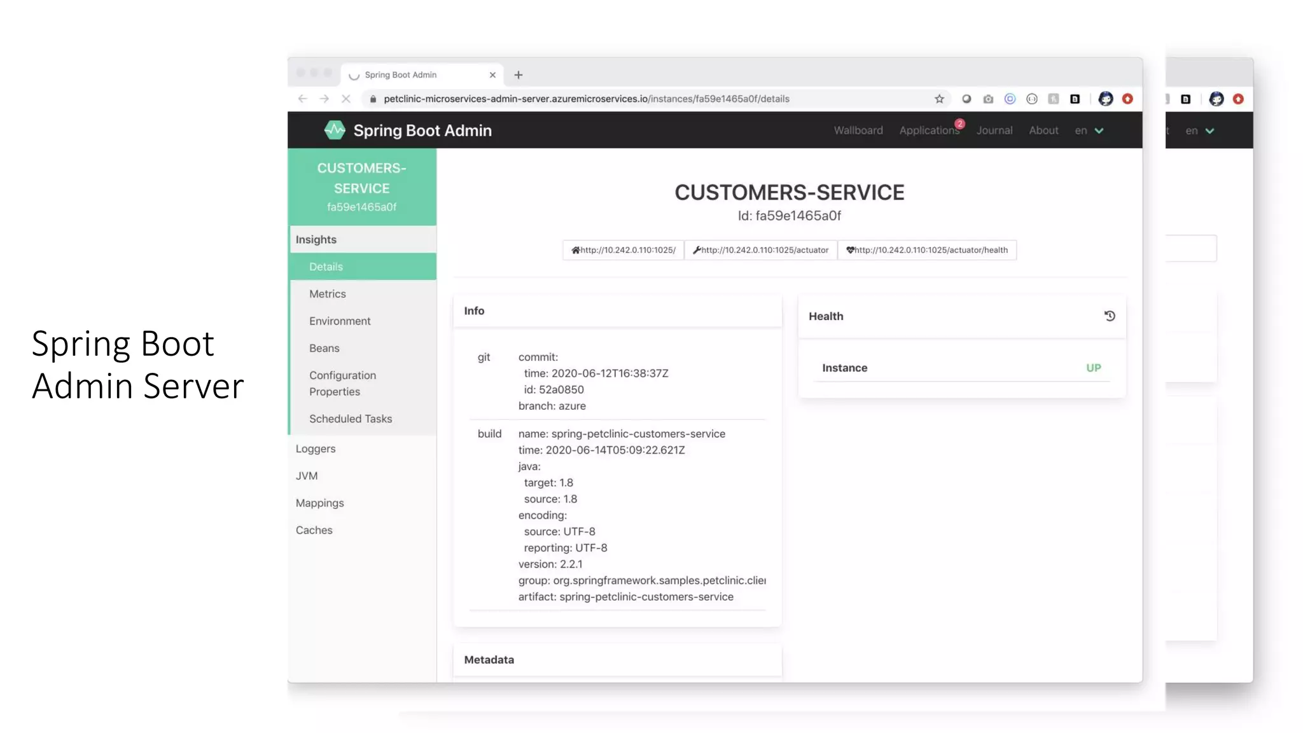Bookmark the page with the star icon
Viewport: 1303px width, 733px height.
(x=939, y=99)
